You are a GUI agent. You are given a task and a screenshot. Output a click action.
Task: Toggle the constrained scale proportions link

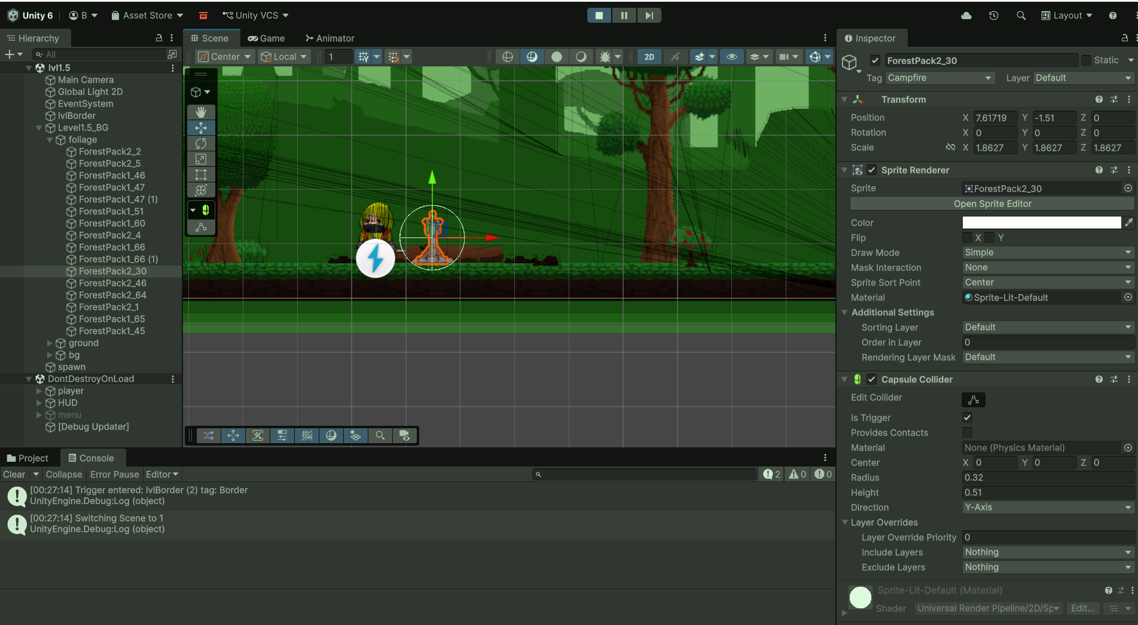coord(950,147)
